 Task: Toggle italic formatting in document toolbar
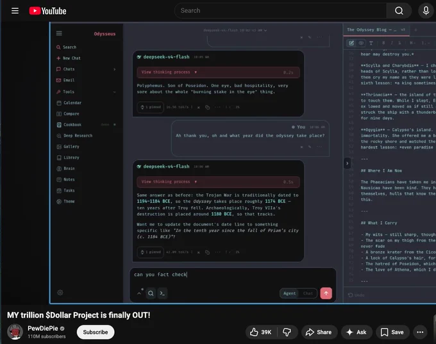[x=392, y=43]
